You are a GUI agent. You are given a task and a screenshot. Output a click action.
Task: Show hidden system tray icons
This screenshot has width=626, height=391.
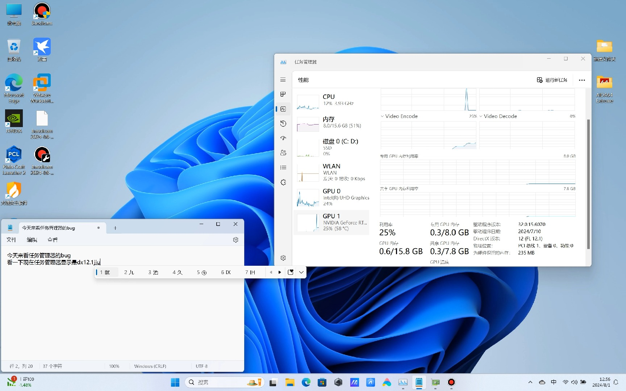point(530,382)
